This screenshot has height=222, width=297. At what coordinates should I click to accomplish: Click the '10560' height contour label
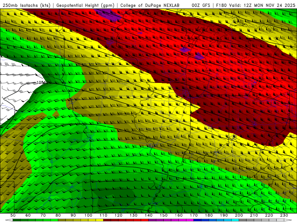point(42,83)
